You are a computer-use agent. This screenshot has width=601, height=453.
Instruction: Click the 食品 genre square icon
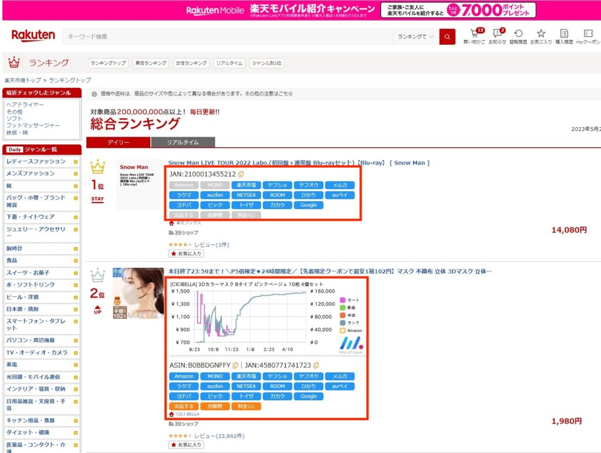click(76, 261)
